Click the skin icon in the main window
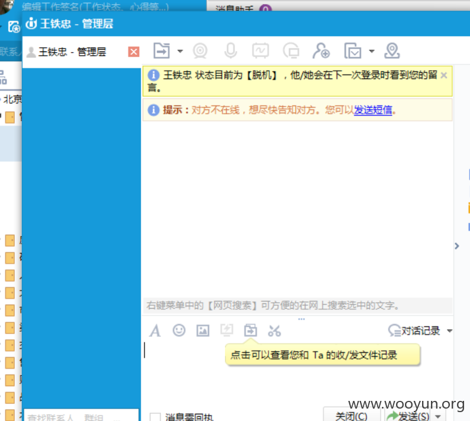The width and height of the screenshot is (470, 421). click(x=14, y=27)
